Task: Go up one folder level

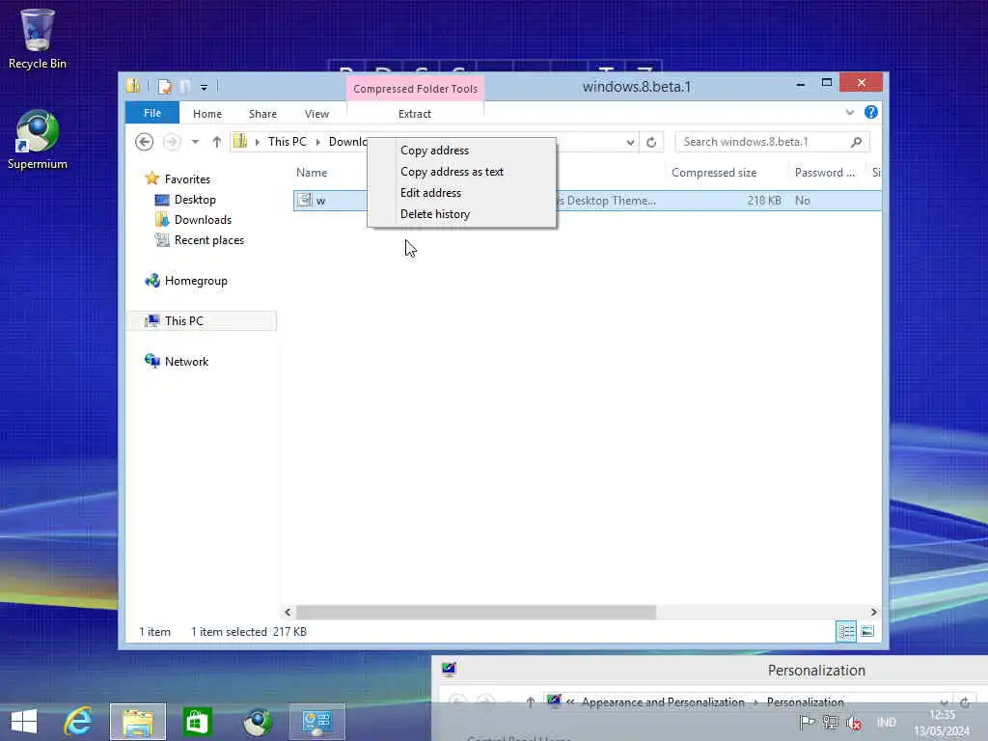Action: [x=217, y=142]
